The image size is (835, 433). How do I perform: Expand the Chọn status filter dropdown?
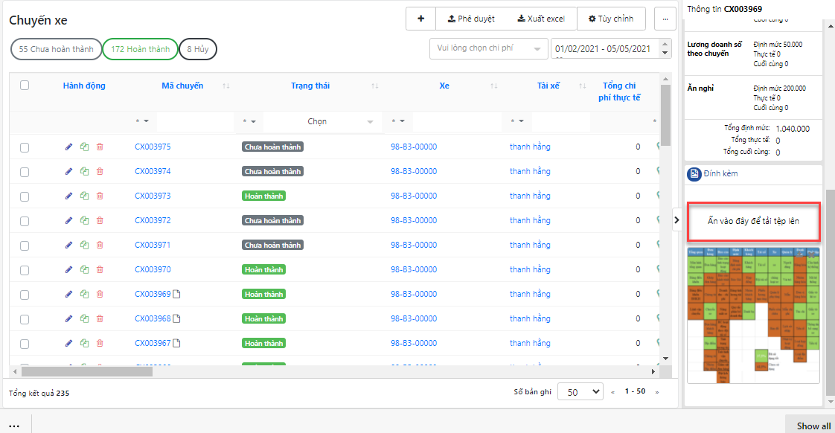(x=320, y=121)
